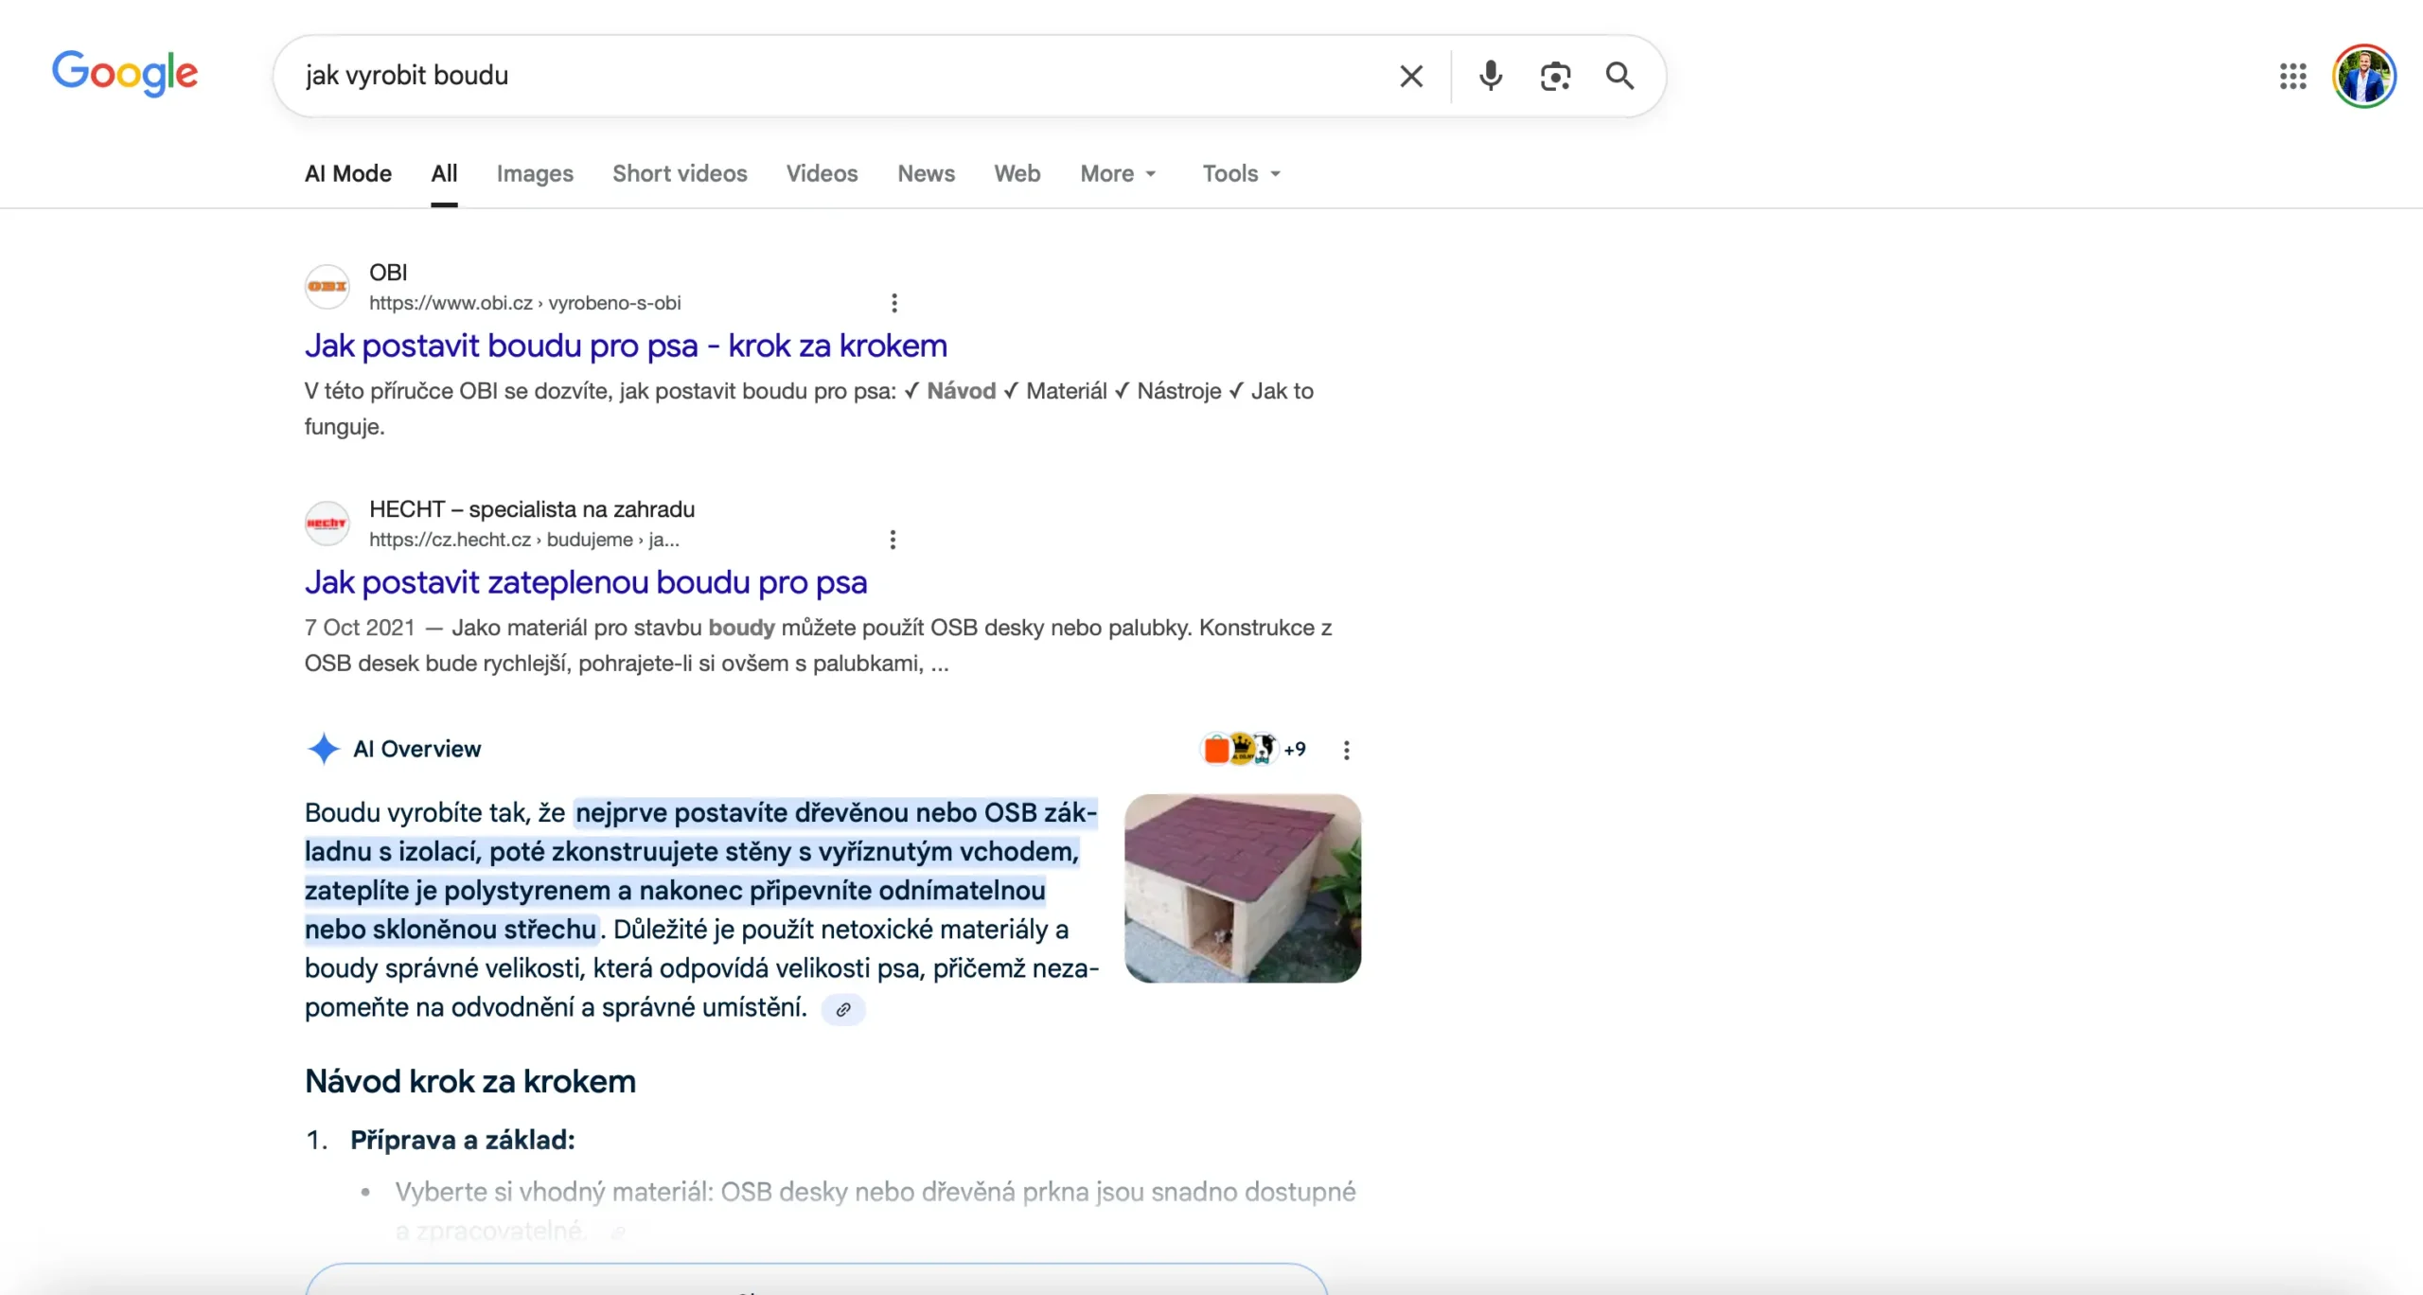Open Google Lens image search

1555,76
